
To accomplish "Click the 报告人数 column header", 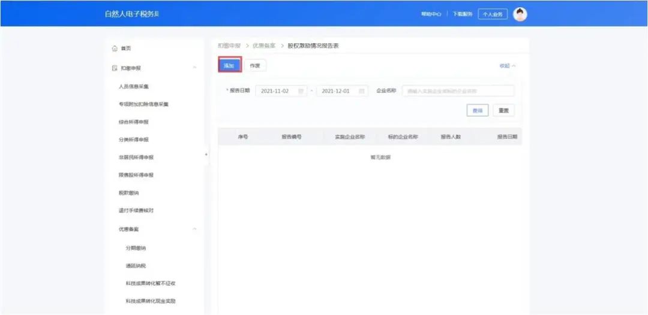I will 451,137.
